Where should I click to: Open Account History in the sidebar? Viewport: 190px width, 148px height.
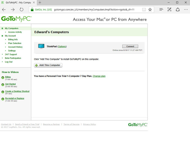15,47
